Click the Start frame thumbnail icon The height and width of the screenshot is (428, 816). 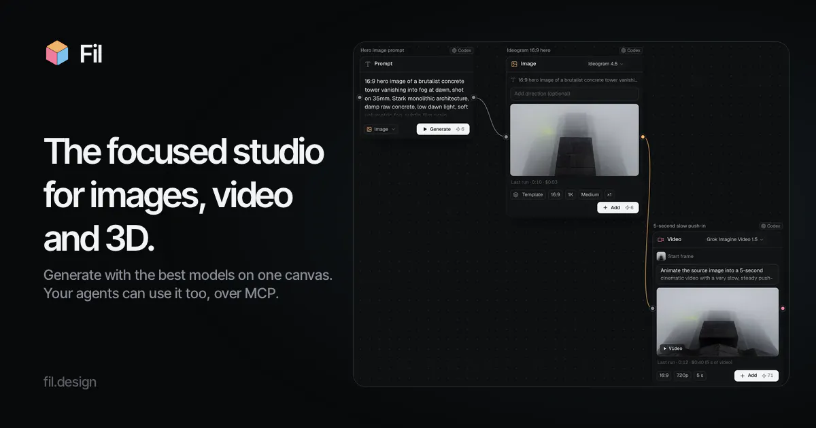click(x=661, y=256)
